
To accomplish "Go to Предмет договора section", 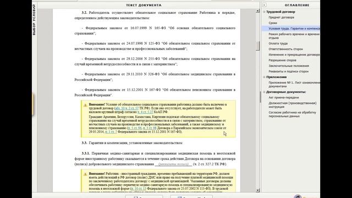I will (x=281, y=17).
